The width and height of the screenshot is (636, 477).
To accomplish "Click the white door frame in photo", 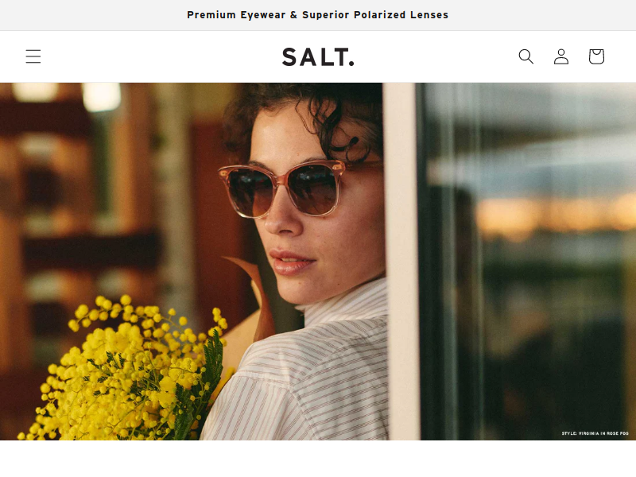I will (x=401, y=262).
